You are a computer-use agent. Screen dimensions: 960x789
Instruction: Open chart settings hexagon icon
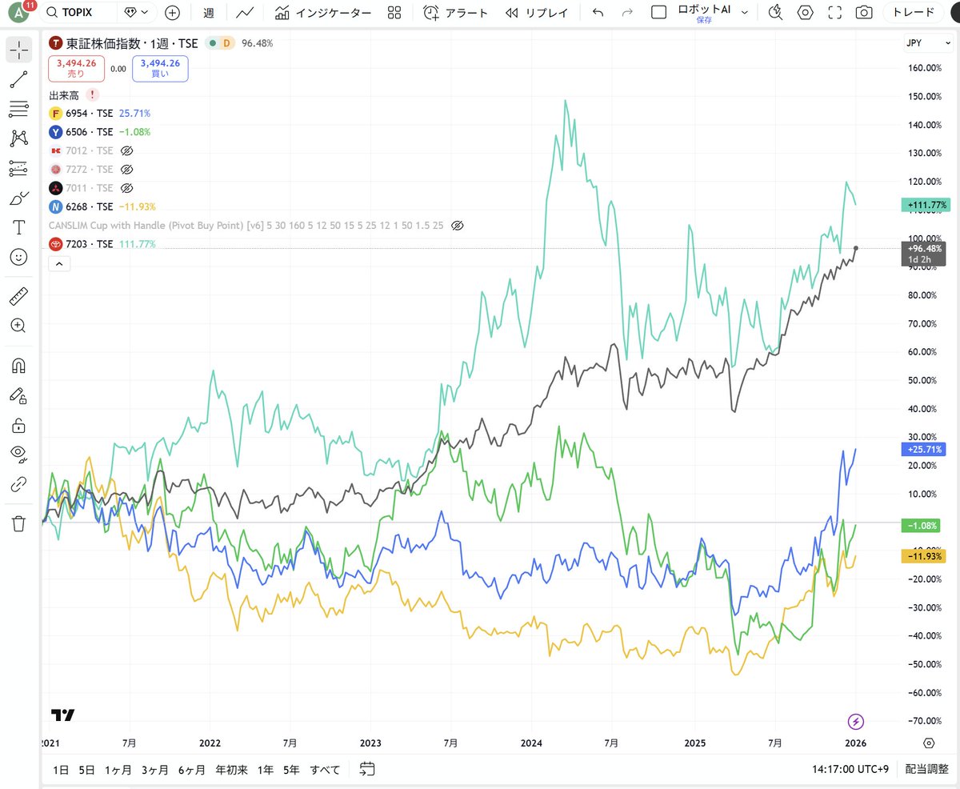(x=805, y=13)
